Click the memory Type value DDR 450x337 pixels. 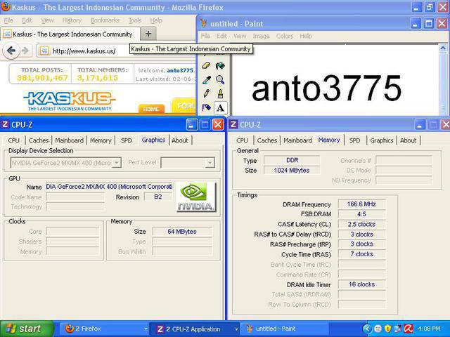(x=292, y=160)
